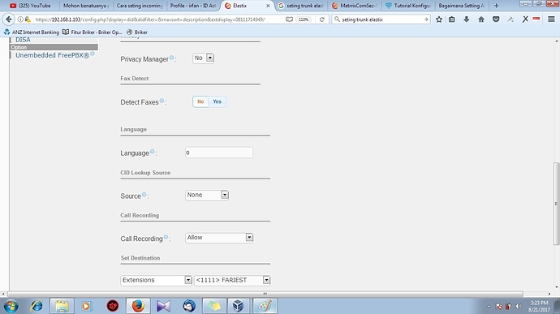This screenshot has width=560, height=314.
Task: Submit search with arrow in search box
Action: 426,19
